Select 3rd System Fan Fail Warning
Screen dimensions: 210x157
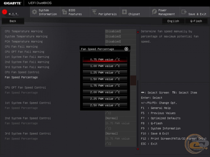click(27, 67)
